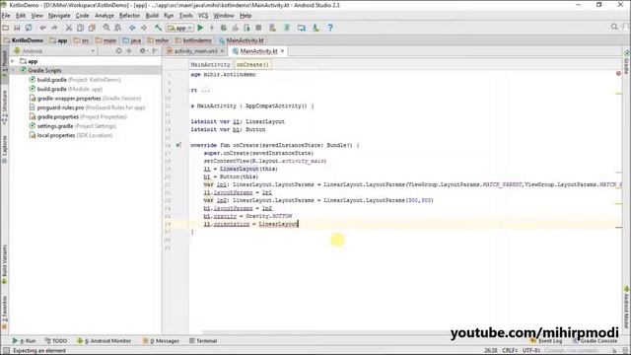Close the MainActivity.kt editor tab
631x355 pixels.
pyautogui.click(x=283, y=51)
